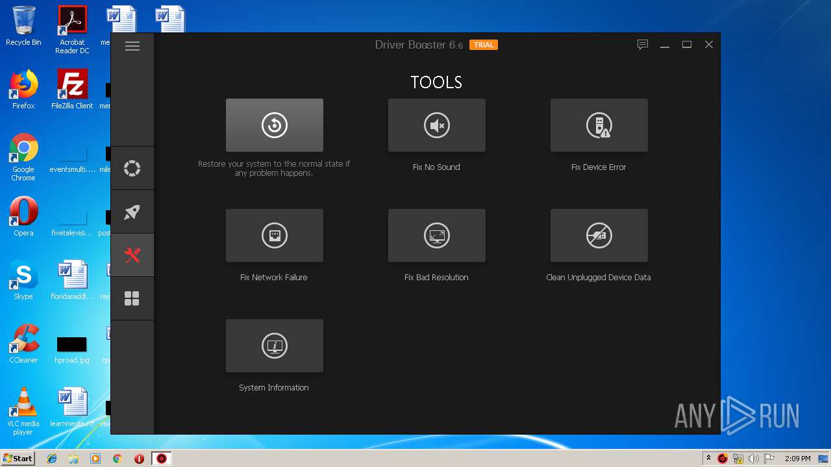Open the Fix No Sound tool tile

tap(437, 125)
